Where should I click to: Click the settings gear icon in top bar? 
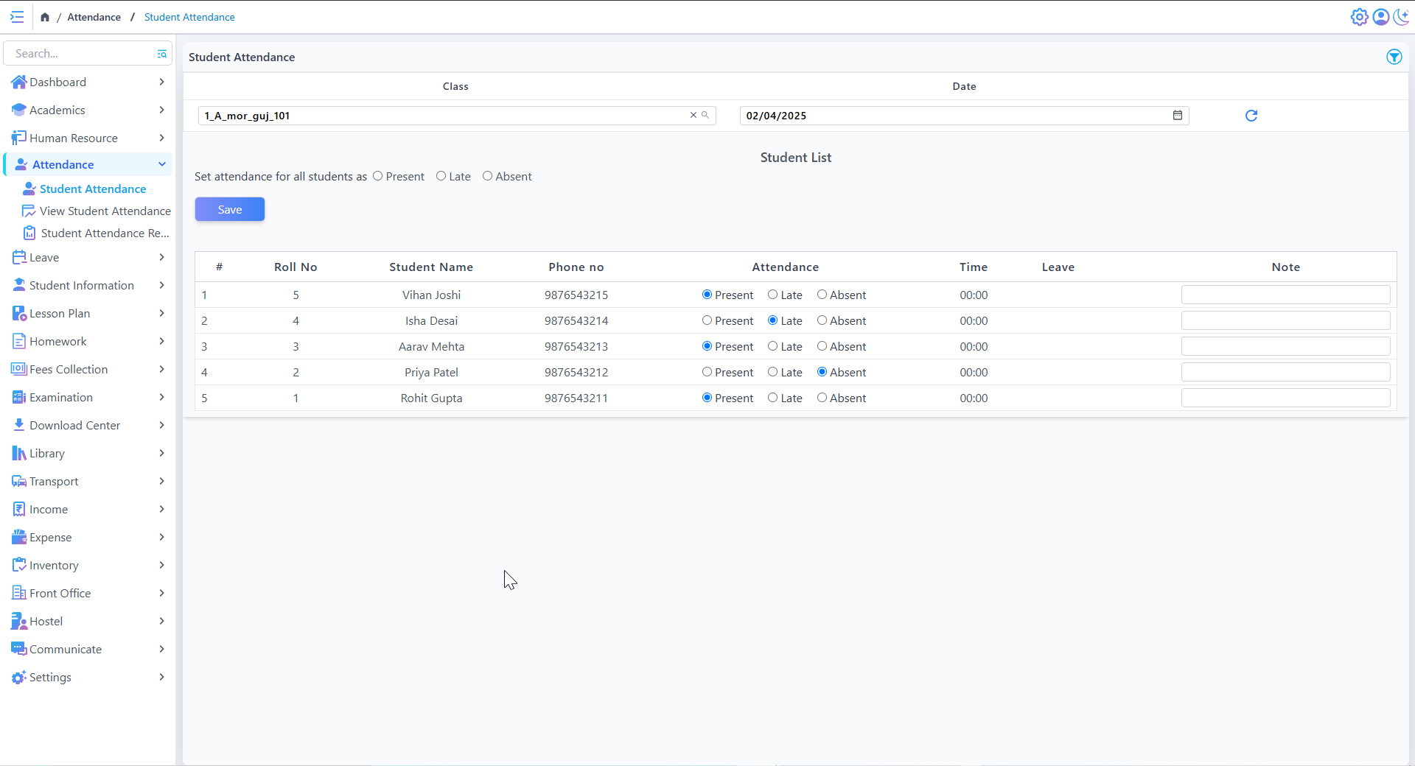[x=1359, y=17]
